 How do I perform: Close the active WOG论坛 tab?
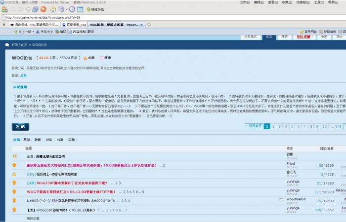tap(141, 25)
